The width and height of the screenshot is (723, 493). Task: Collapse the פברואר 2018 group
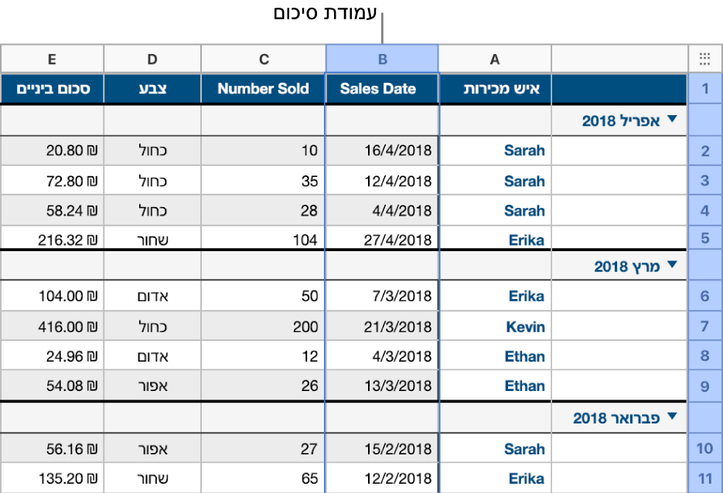point(672,417)
